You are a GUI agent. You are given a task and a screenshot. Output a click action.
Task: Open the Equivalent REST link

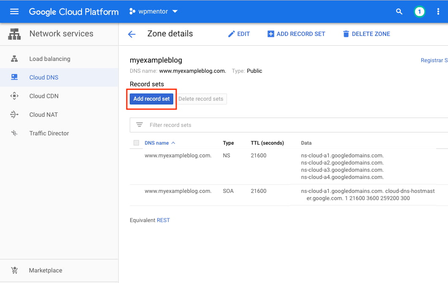163,220
